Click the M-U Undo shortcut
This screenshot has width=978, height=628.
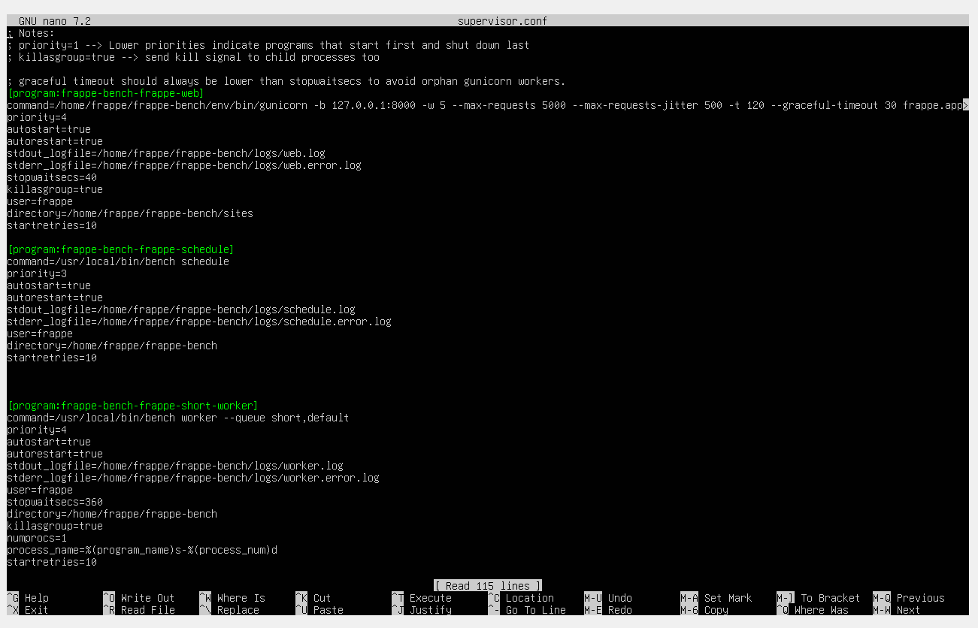point(610,598)
